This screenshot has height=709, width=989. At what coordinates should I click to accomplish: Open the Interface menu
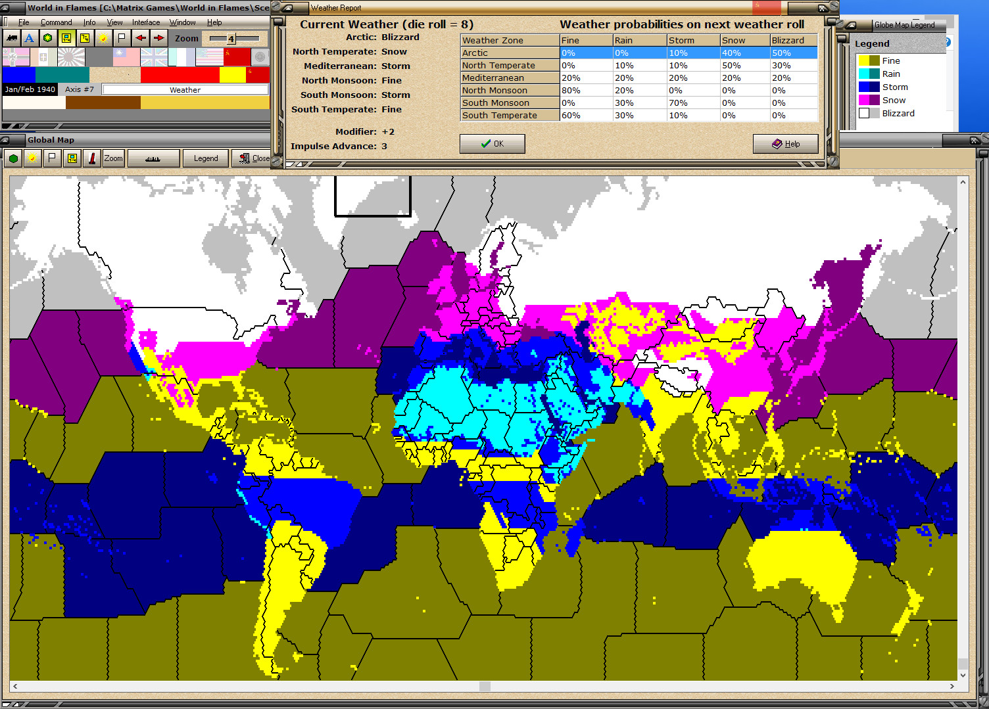[x=145, y=22]
